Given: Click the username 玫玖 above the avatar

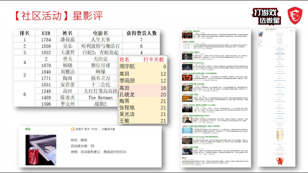Looking at the screenshot, I should tap(28, 129).
